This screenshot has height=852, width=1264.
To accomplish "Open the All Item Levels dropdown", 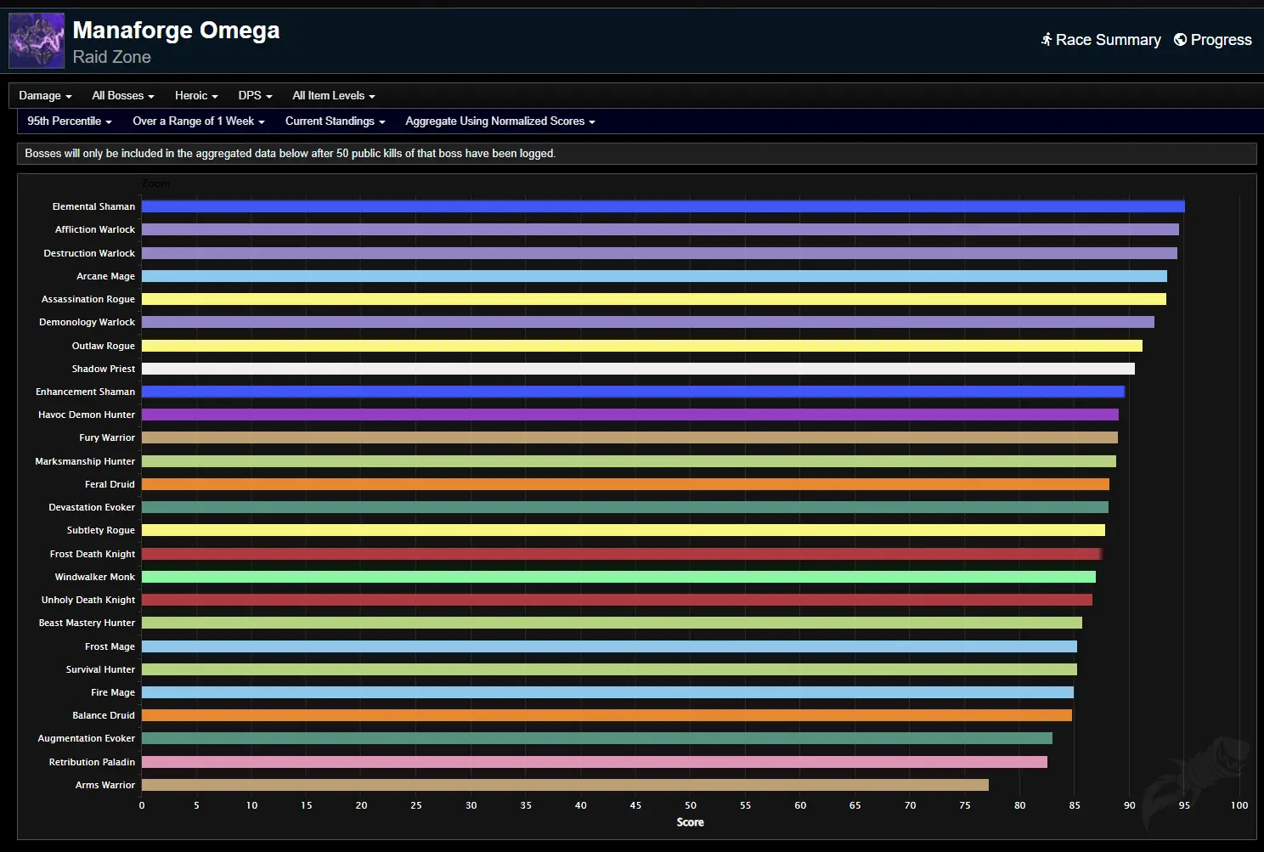I will click(x=334, y=96).
